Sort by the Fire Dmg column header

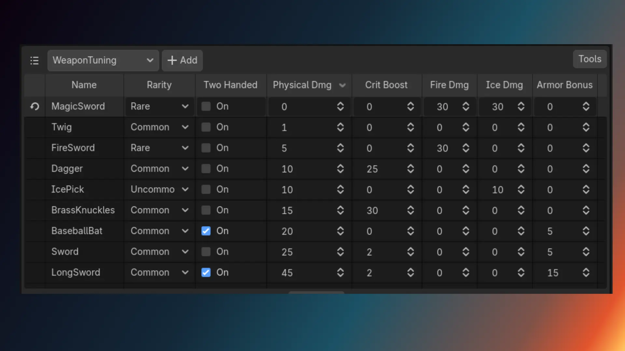pyautogui.click(x=450, y=85)
